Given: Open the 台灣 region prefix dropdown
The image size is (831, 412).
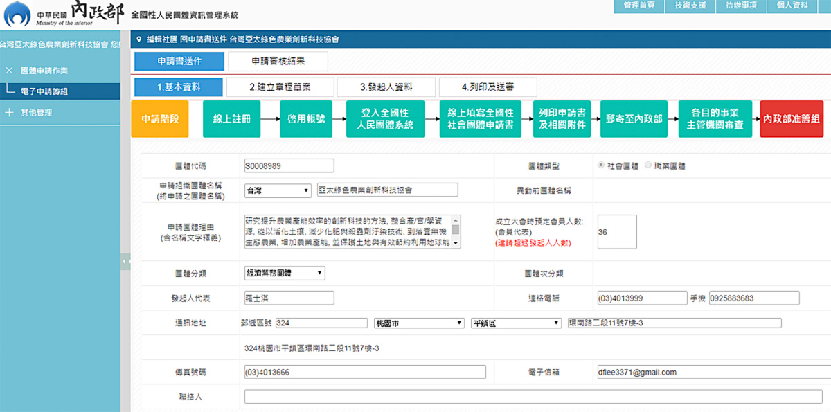Looking at the screenshot, I should [x=277, y=190].
